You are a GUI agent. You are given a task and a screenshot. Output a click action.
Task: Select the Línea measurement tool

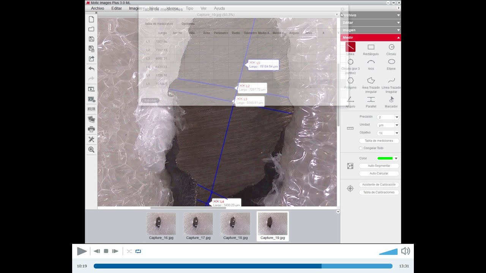click(350, 47)
